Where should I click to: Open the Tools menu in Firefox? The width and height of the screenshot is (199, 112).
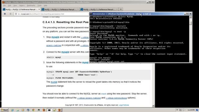(39, 6)
